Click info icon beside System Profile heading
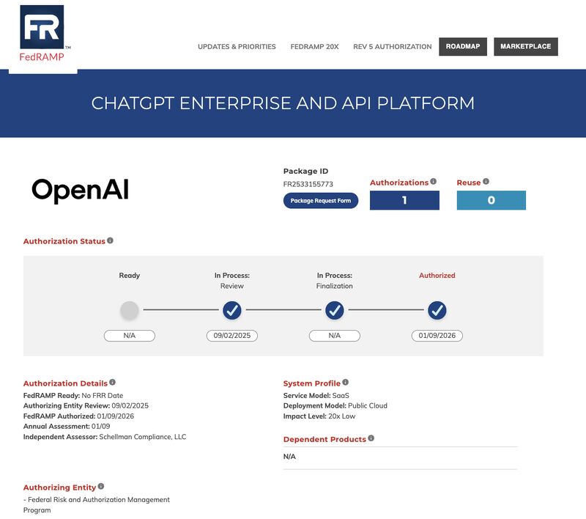 tap(346, 383)
